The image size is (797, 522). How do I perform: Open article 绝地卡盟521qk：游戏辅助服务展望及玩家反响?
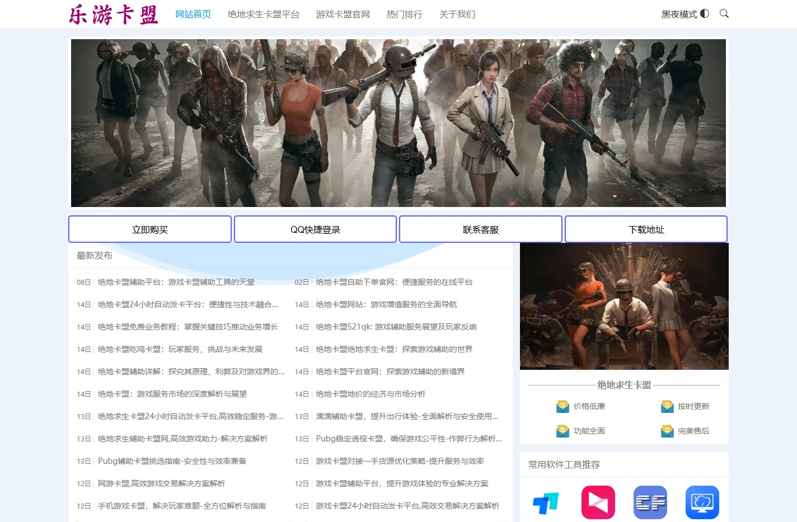396,327
